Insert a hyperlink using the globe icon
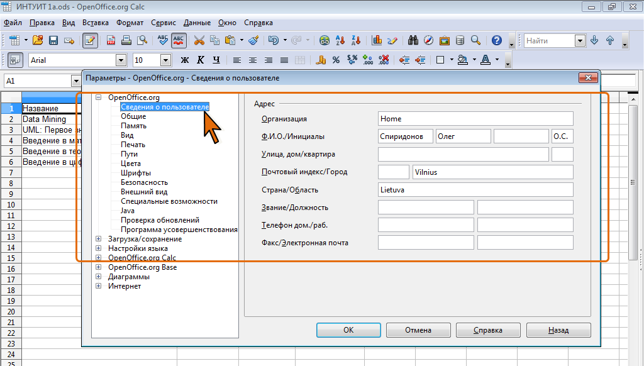 click(325, 40)
